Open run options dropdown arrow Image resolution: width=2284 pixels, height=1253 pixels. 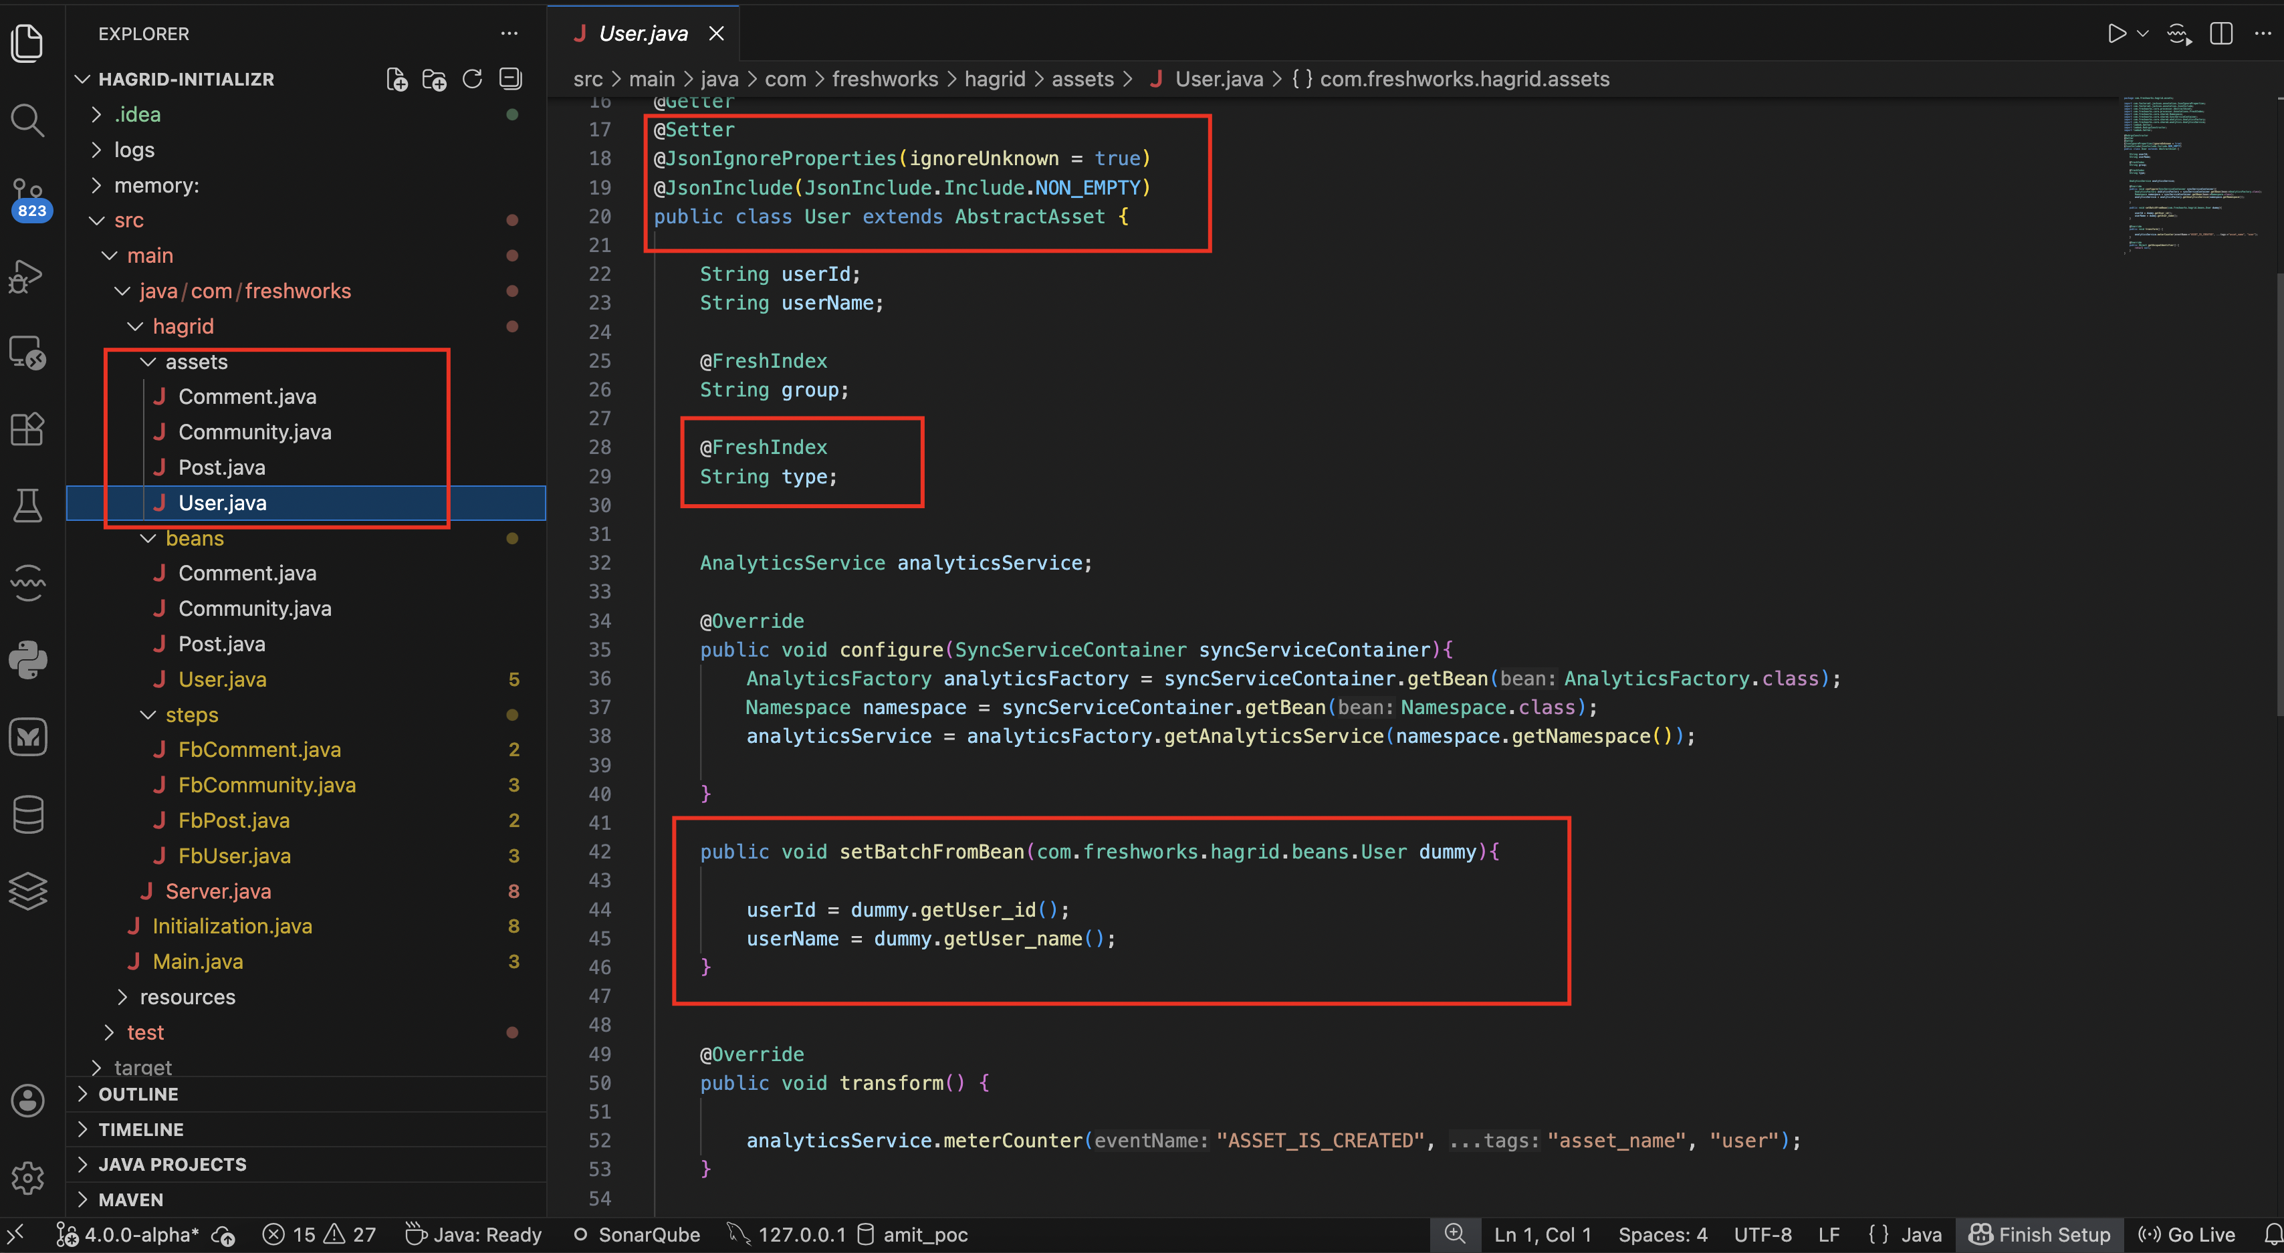2143,33
